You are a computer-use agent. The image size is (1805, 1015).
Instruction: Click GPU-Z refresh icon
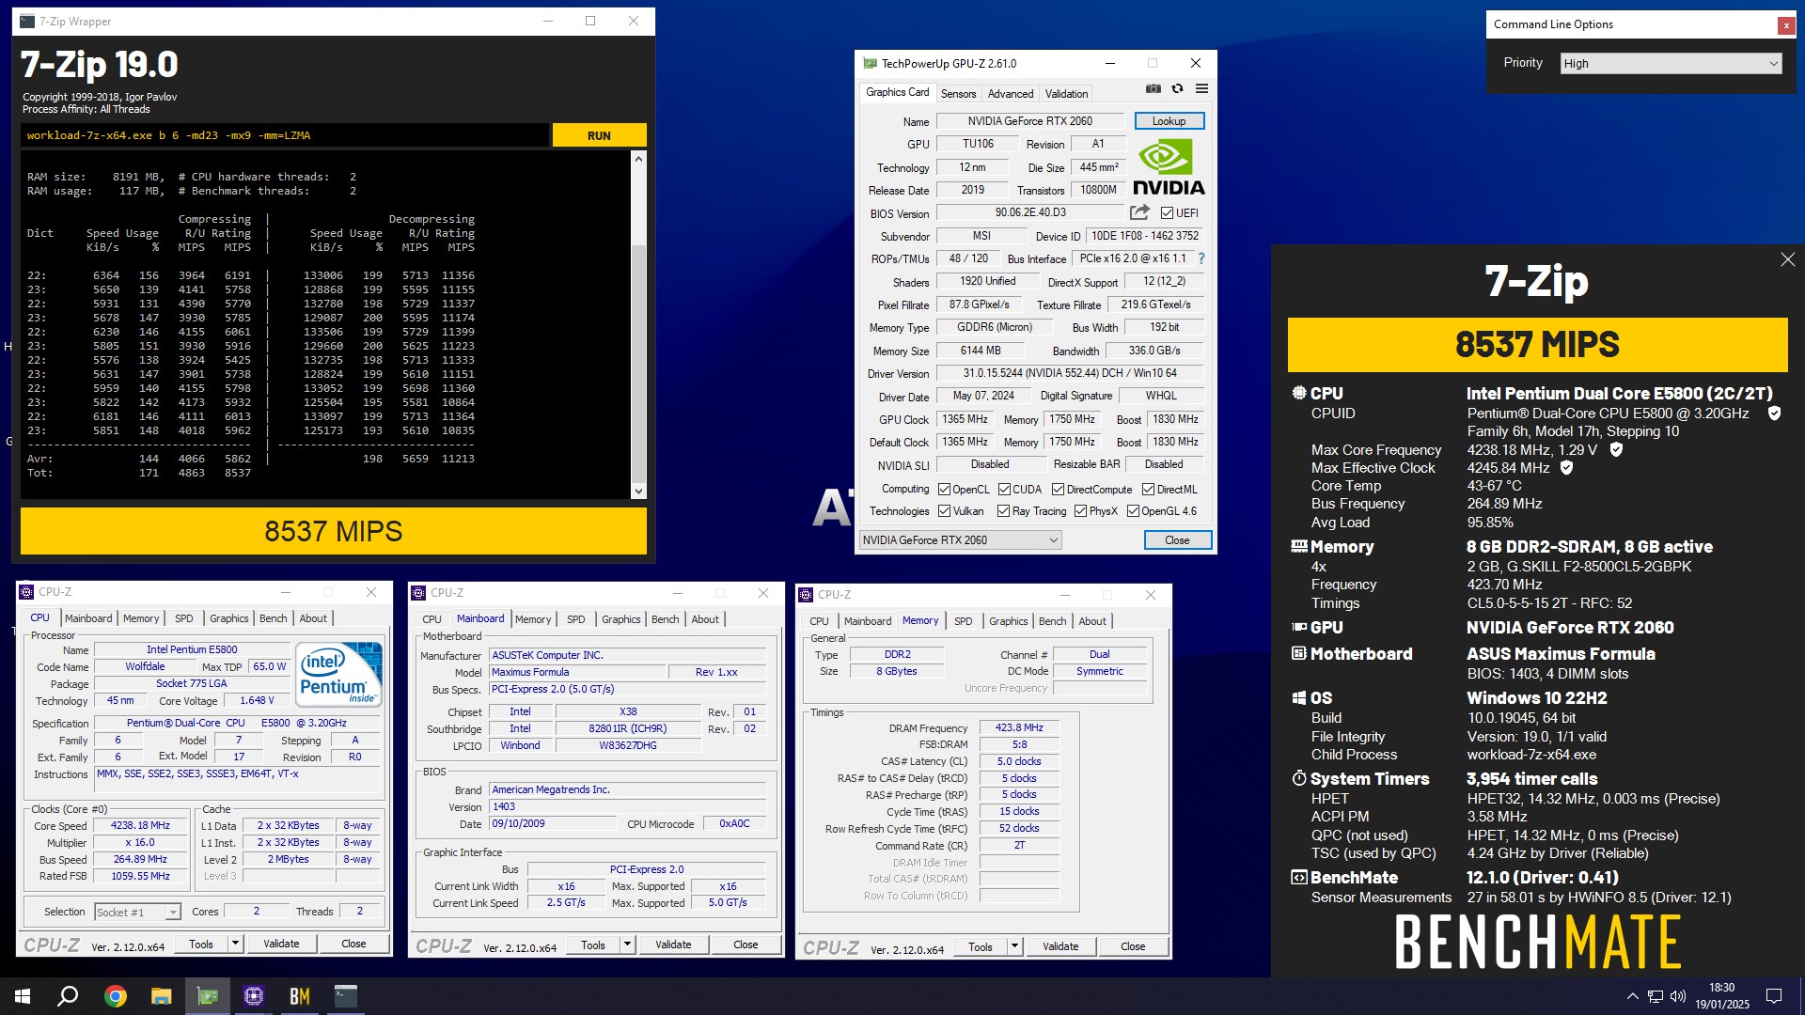(1177, 88)
